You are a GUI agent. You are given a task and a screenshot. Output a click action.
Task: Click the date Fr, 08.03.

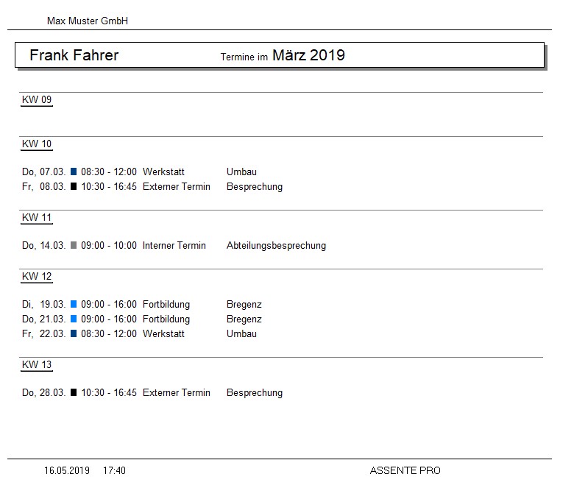coord(43,186)
